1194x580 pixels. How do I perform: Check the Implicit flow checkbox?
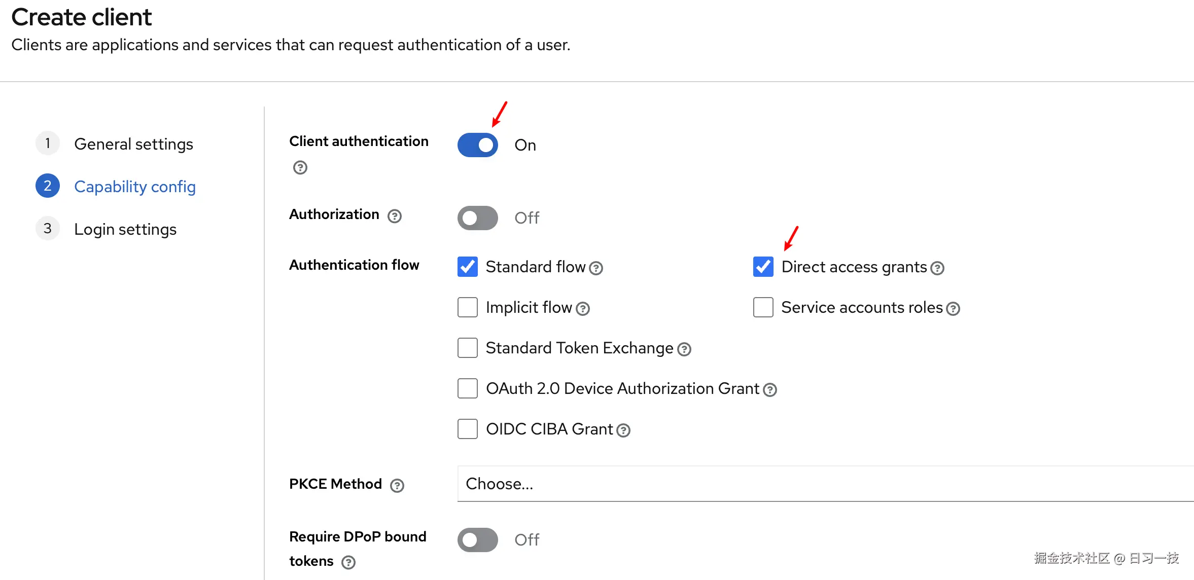467,307
